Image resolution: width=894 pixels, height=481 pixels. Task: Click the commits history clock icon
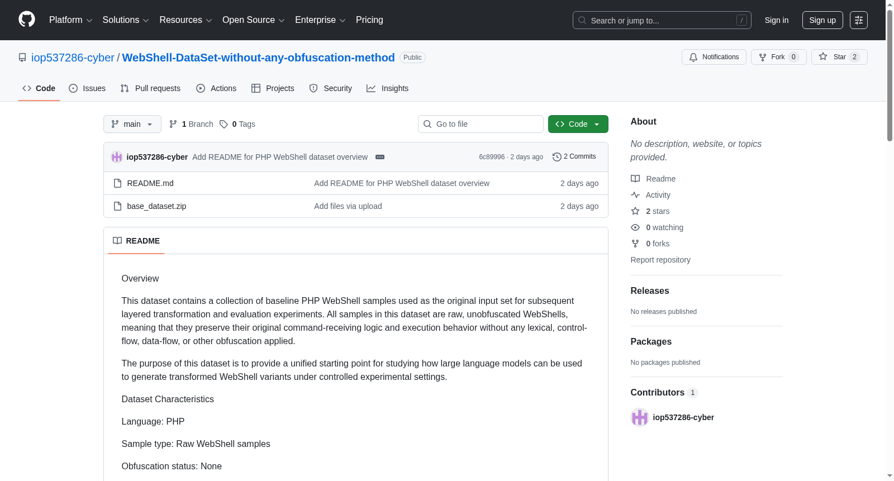click(x=557, y=157)
